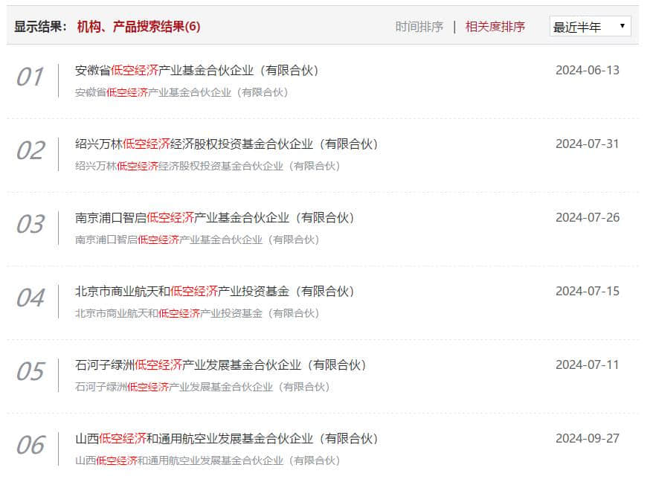Open 安徽省低空经济产业基金合伙企业 title link
This screenshot has height=485, width=650.
[196, 71]
